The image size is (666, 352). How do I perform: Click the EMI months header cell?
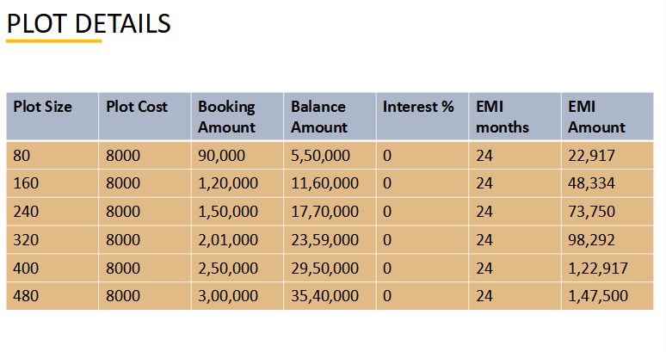[x=515, y=116]
